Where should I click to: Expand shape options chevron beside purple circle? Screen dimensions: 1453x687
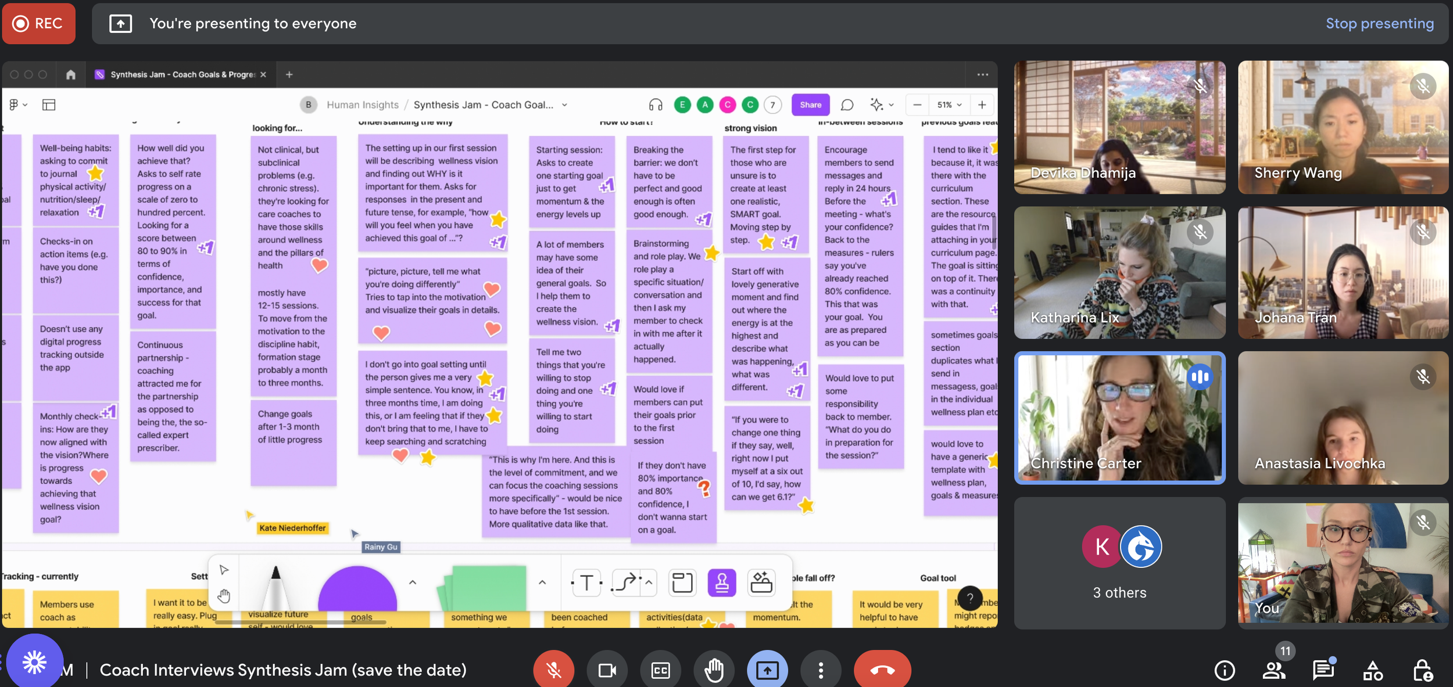[x=413, y=582]
